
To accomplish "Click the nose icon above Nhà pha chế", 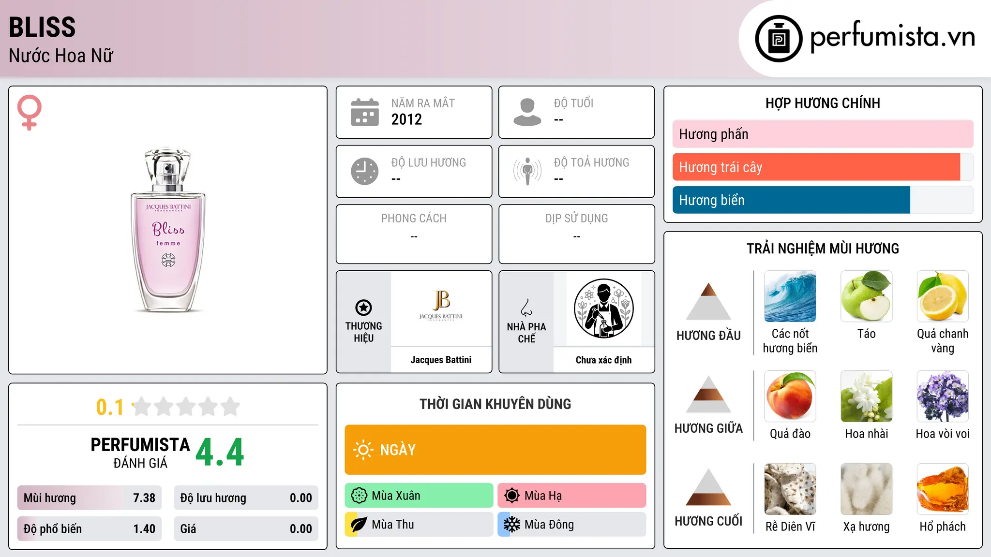I will (x=526, y=308).
